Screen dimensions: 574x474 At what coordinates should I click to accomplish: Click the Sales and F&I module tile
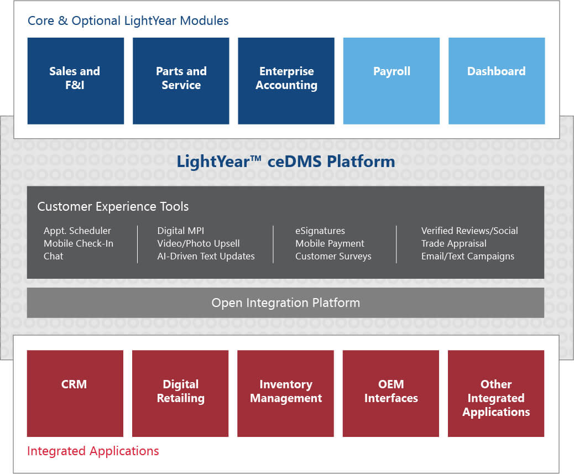76,81
